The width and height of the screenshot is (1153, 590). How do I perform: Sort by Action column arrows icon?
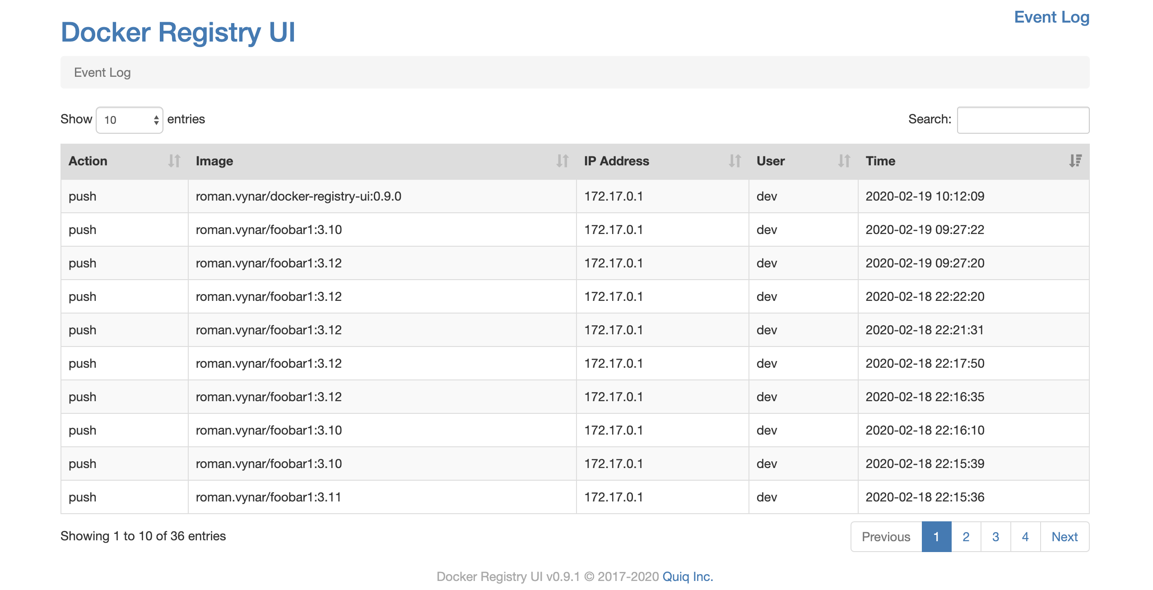click(x=174, y=161)
